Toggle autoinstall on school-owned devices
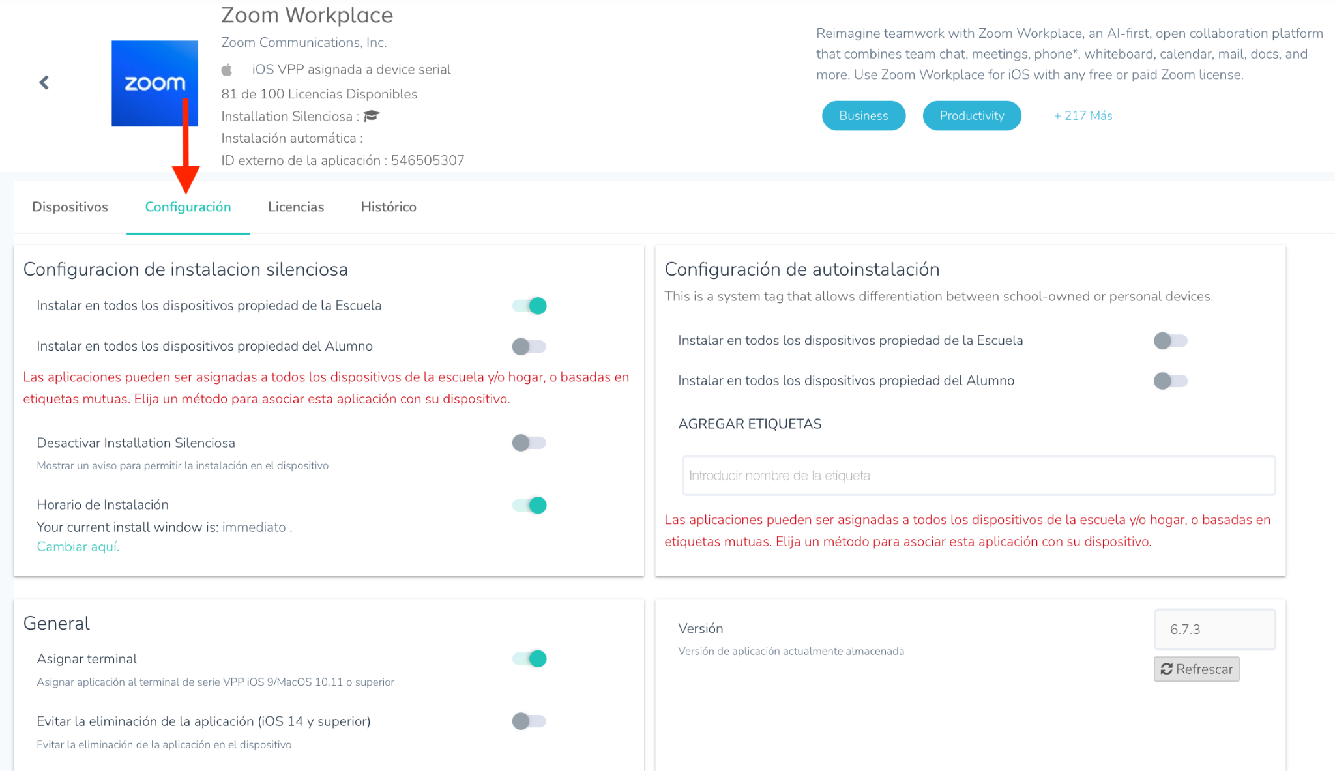This screenshot has width=1335, height=771. (x=1171, y=341)
